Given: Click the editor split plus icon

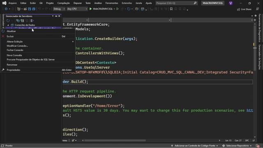Looking at the screenshot, I should (255, 20).
